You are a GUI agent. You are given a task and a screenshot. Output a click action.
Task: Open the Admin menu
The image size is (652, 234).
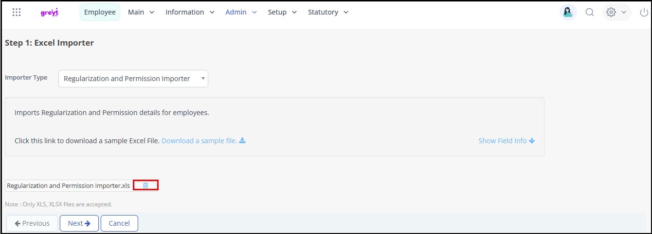[241, 13]
